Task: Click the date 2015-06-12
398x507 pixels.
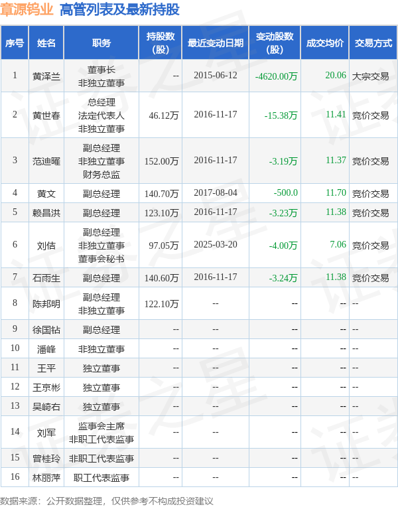Action: [216, 76]
